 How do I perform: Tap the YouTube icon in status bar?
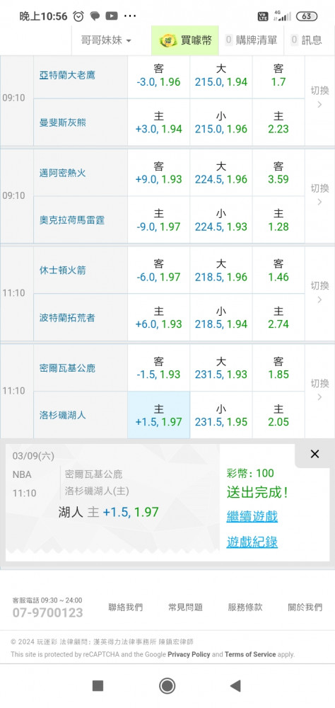[112, 16]
